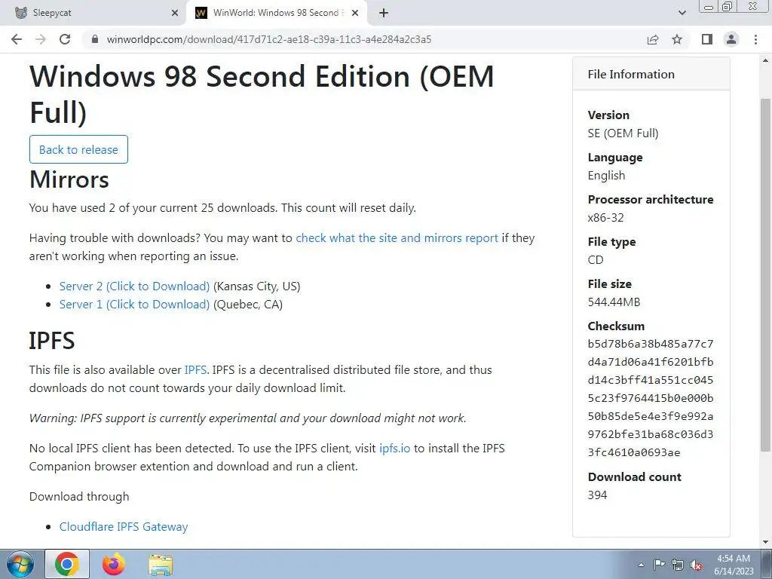Screen dimensions: 772x579
Task: Click the download count value 394
Action: 597,495
